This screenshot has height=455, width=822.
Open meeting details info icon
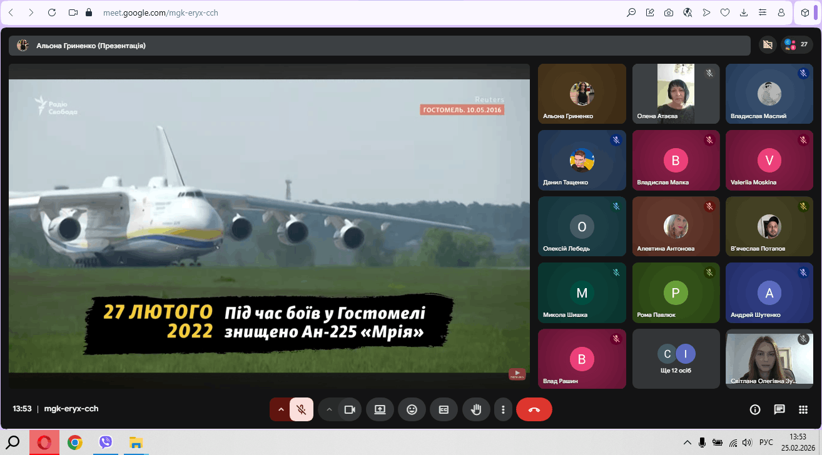(x=755, y=409)
